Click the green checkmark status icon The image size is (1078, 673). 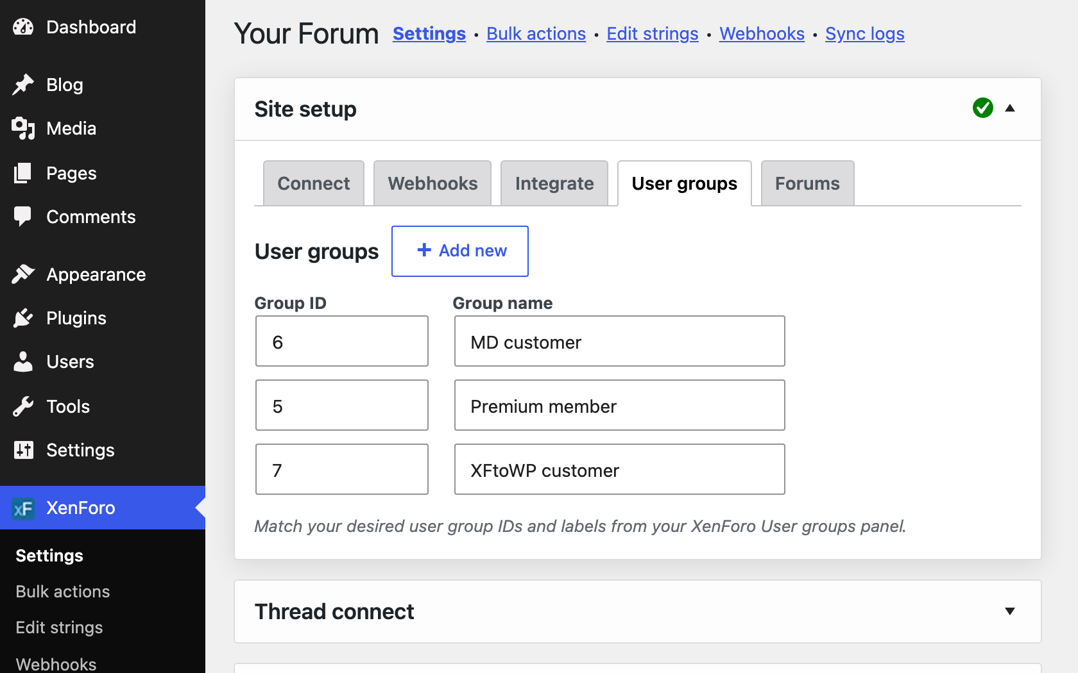tap(982, 108)
